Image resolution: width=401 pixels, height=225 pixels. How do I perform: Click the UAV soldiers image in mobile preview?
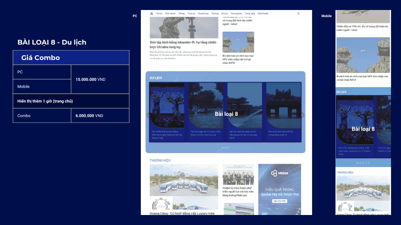point(363,55)
